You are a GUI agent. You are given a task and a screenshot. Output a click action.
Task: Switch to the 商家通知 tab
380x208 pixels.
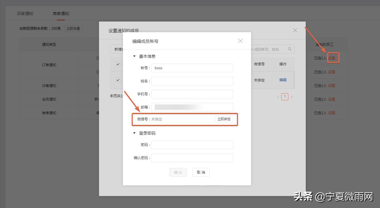point(60,13)
